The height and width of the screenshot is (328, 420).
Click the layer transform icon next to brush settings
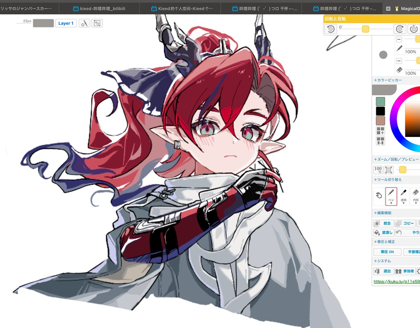pyautogui.click(x=97, y=23)
